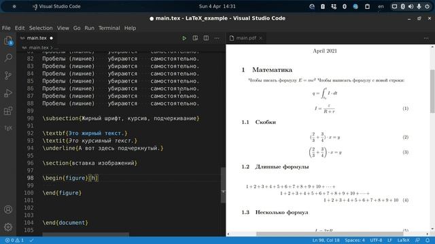Switch to the main.tex tab

[x=37, y=38]
